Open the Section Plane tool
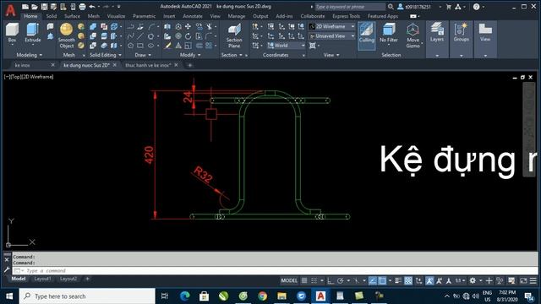The image size is (541, 304). 234,35
